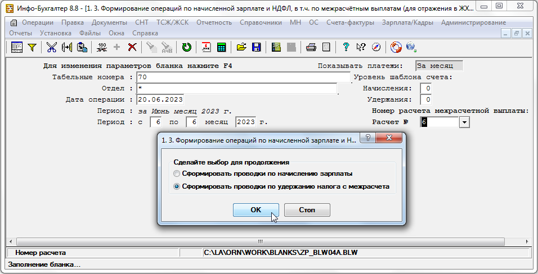Click the calendar date icon

tap(206, 47)
